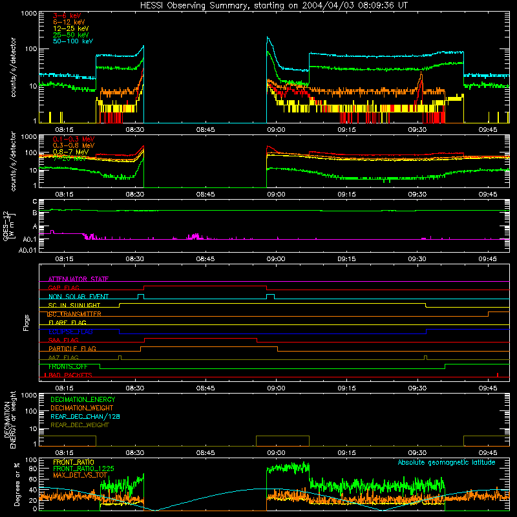
Task: Click the 08:45 tick under the Flags panel
Action: point(206,388)
